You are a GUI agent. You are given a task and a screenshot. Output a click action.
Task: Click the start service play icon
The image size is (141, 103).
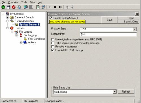pyautogui.click(x=50, y=7)
